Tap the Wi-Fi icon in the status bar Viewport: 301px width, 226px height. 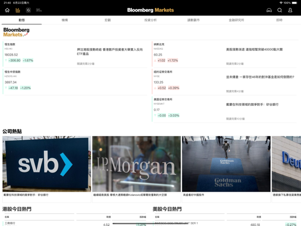tap(281, 3)
